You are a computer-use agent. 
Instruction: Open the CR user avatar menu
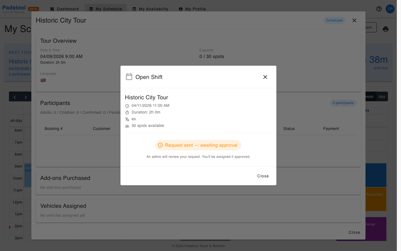click(x=390, y=9)
